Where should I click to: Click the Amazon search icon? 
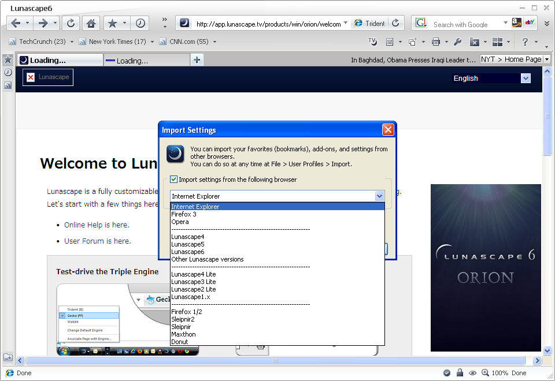[x=516, y=23]
